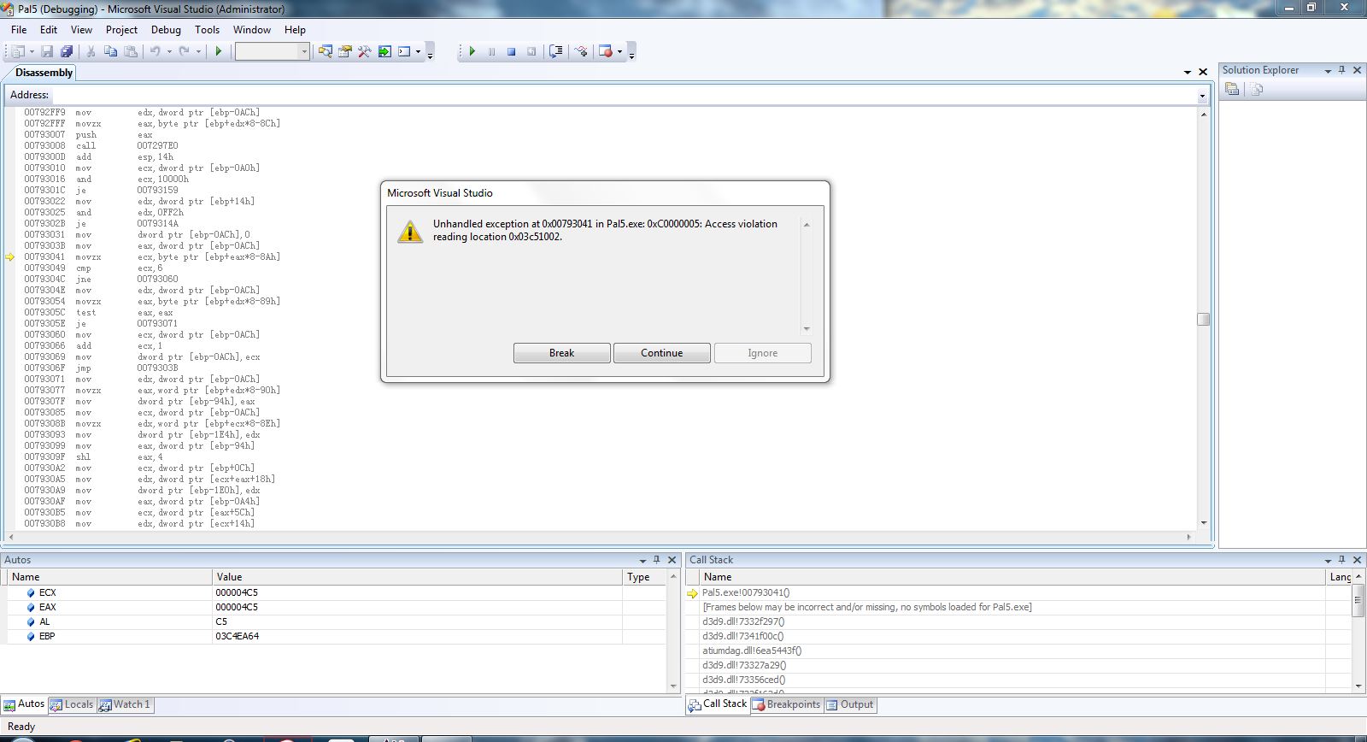Toggle auto-hide pin on Call Stack panel
The height and width of the screenshot is (742, 1367).
[1341, 560]
